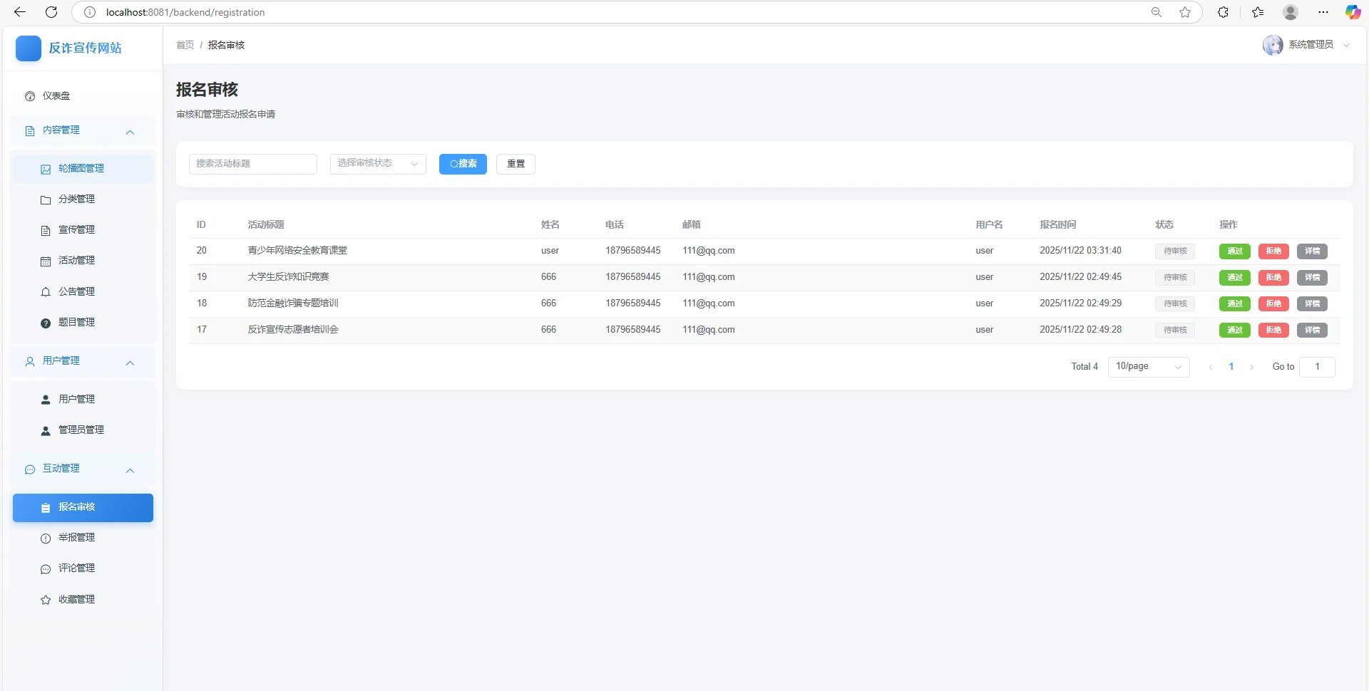Click the 重置 reset button
The height and width of the screenshot is (691, 1369).
tap(516, 164)
